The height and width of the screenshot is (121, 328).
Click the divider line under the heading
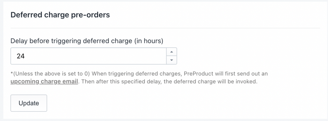165,28
